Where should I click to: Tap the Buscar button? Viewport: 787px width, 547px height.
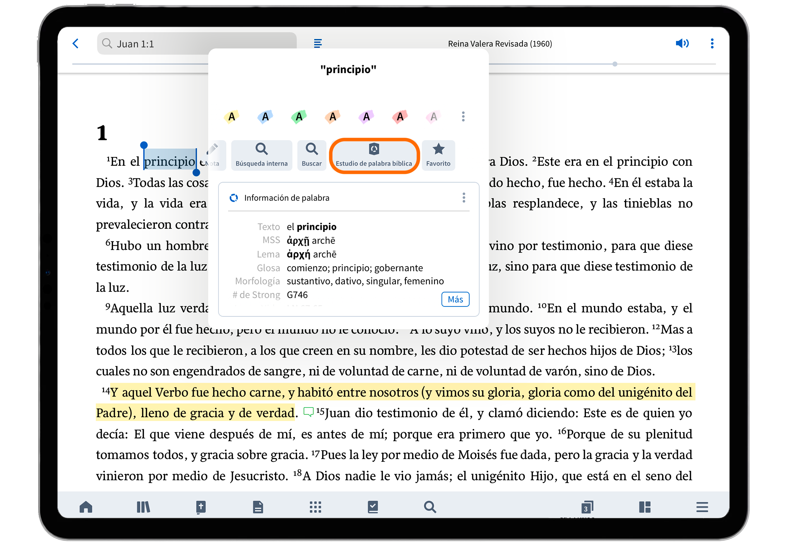(x=311, y=155)
